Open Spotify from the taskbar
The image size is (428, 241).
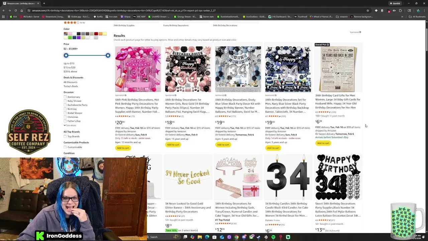(273, 237)
